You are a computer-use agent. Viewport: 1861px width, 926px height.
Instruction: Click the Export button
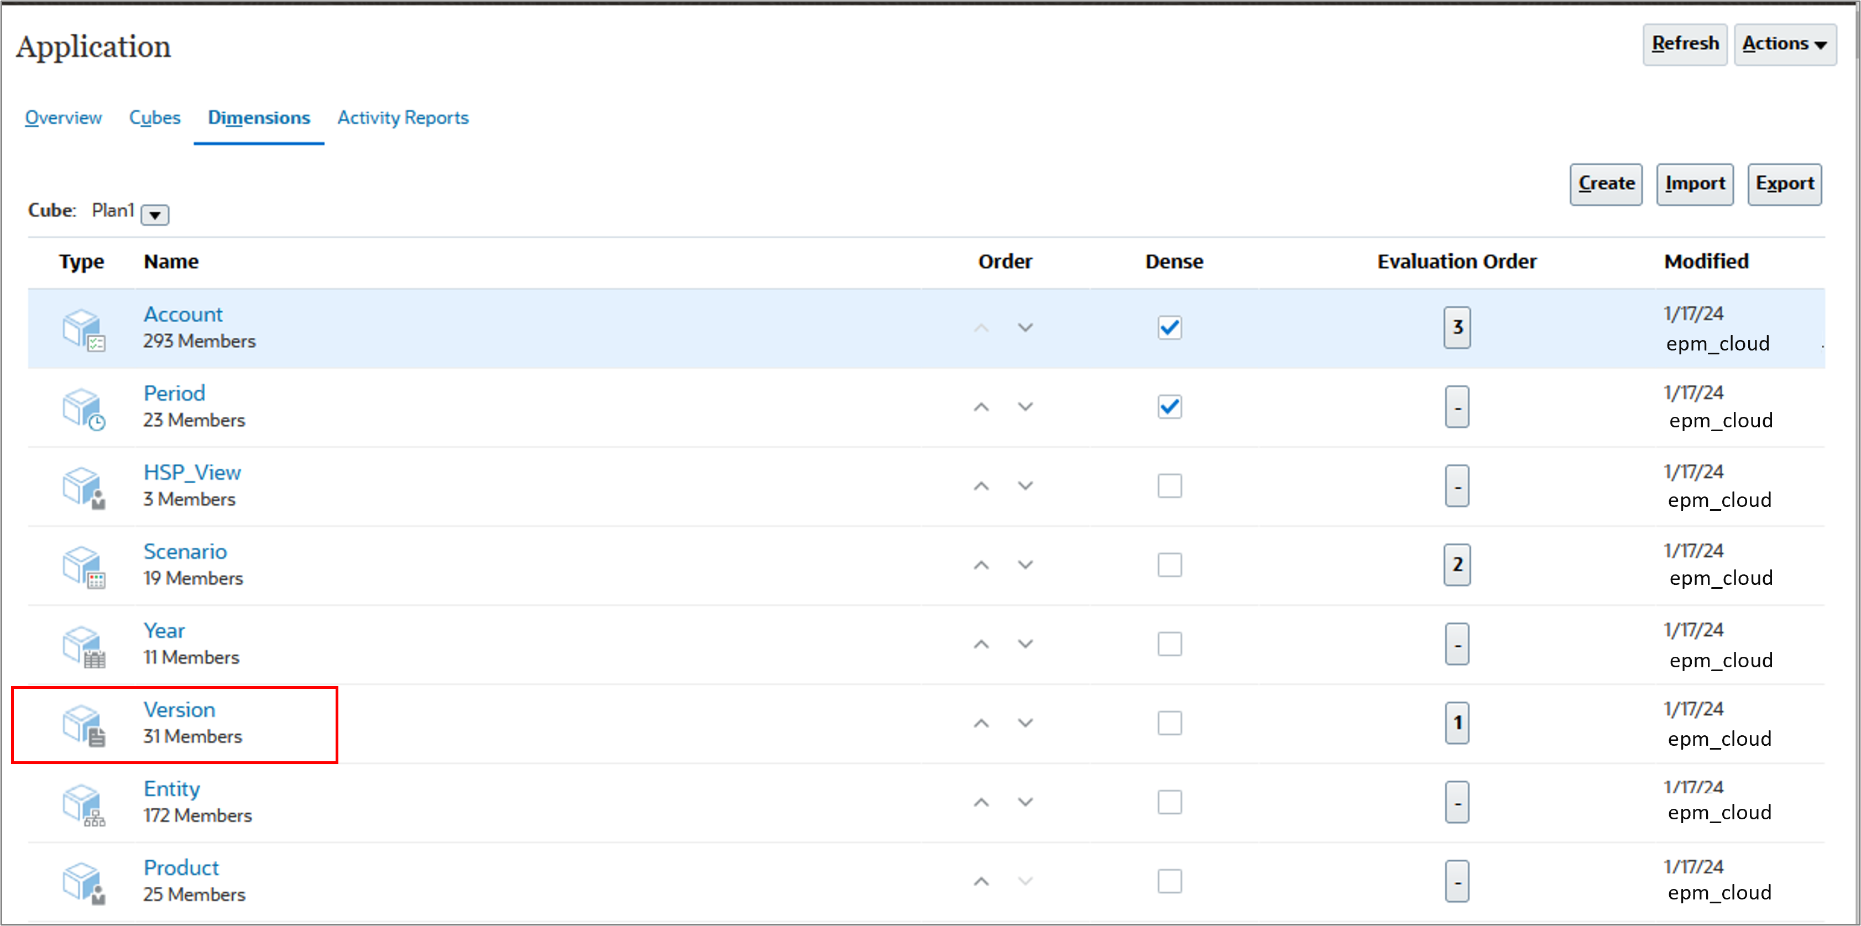click(1784, 184)
